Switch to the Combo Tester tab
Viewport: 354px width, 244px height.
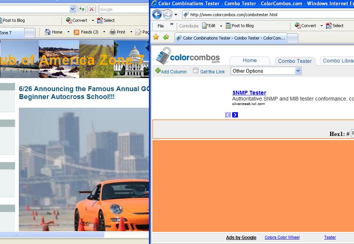pyautogui.click(x=295, y=61)
